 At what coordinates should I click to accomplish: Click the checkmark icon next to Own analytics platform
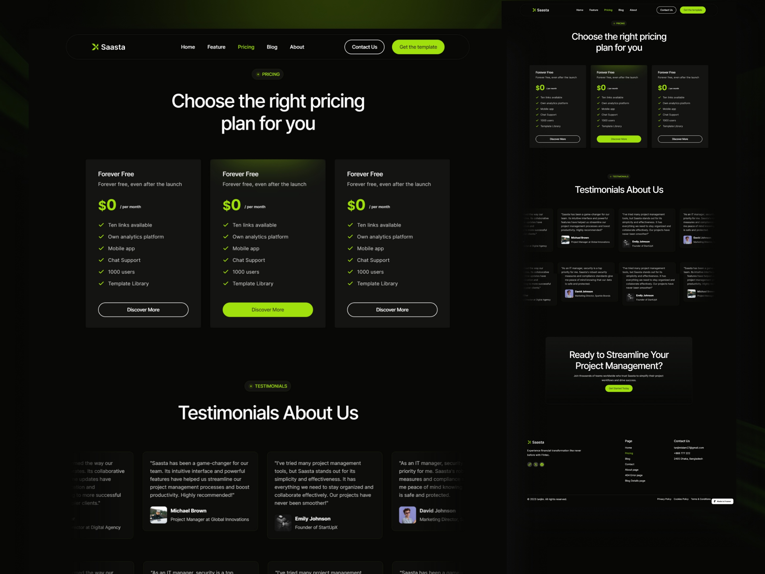click(x=101, y=236)
